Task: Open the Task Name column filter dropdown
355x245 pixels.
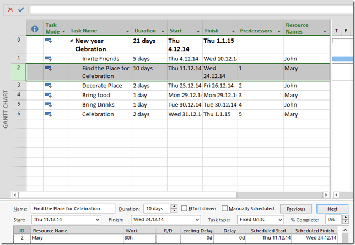Action: click(x=128, y=31)
